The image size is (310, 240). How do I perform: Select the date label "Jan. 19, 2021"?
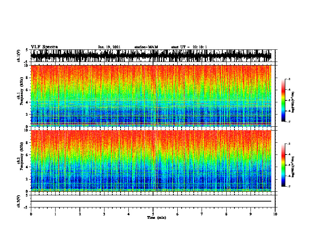tap(109, 47)
